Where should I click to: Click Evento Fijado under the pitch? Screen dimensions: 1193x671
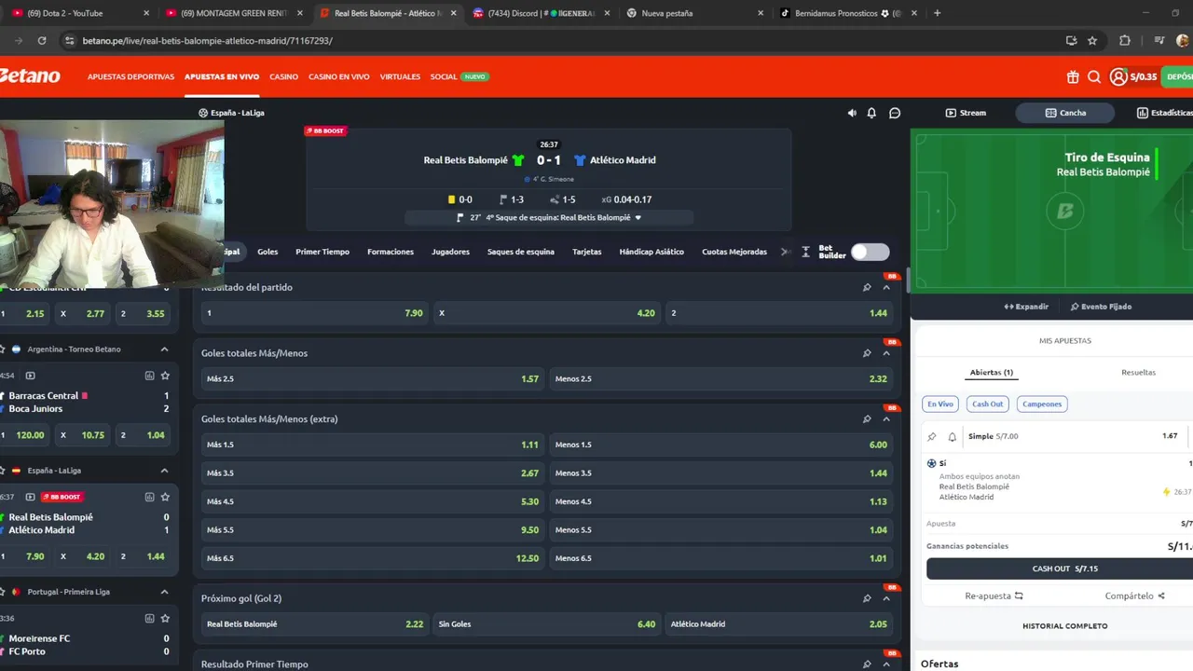click(x=1101, y=307)
